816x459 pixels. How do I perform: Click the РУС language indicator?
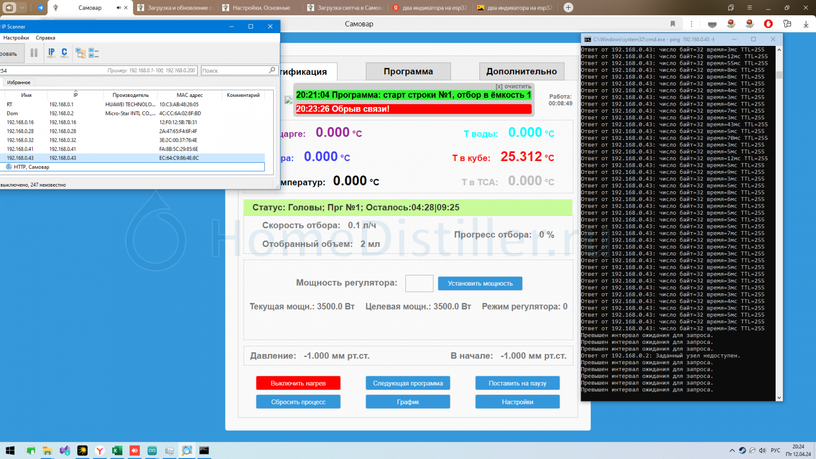click(775, 450)
